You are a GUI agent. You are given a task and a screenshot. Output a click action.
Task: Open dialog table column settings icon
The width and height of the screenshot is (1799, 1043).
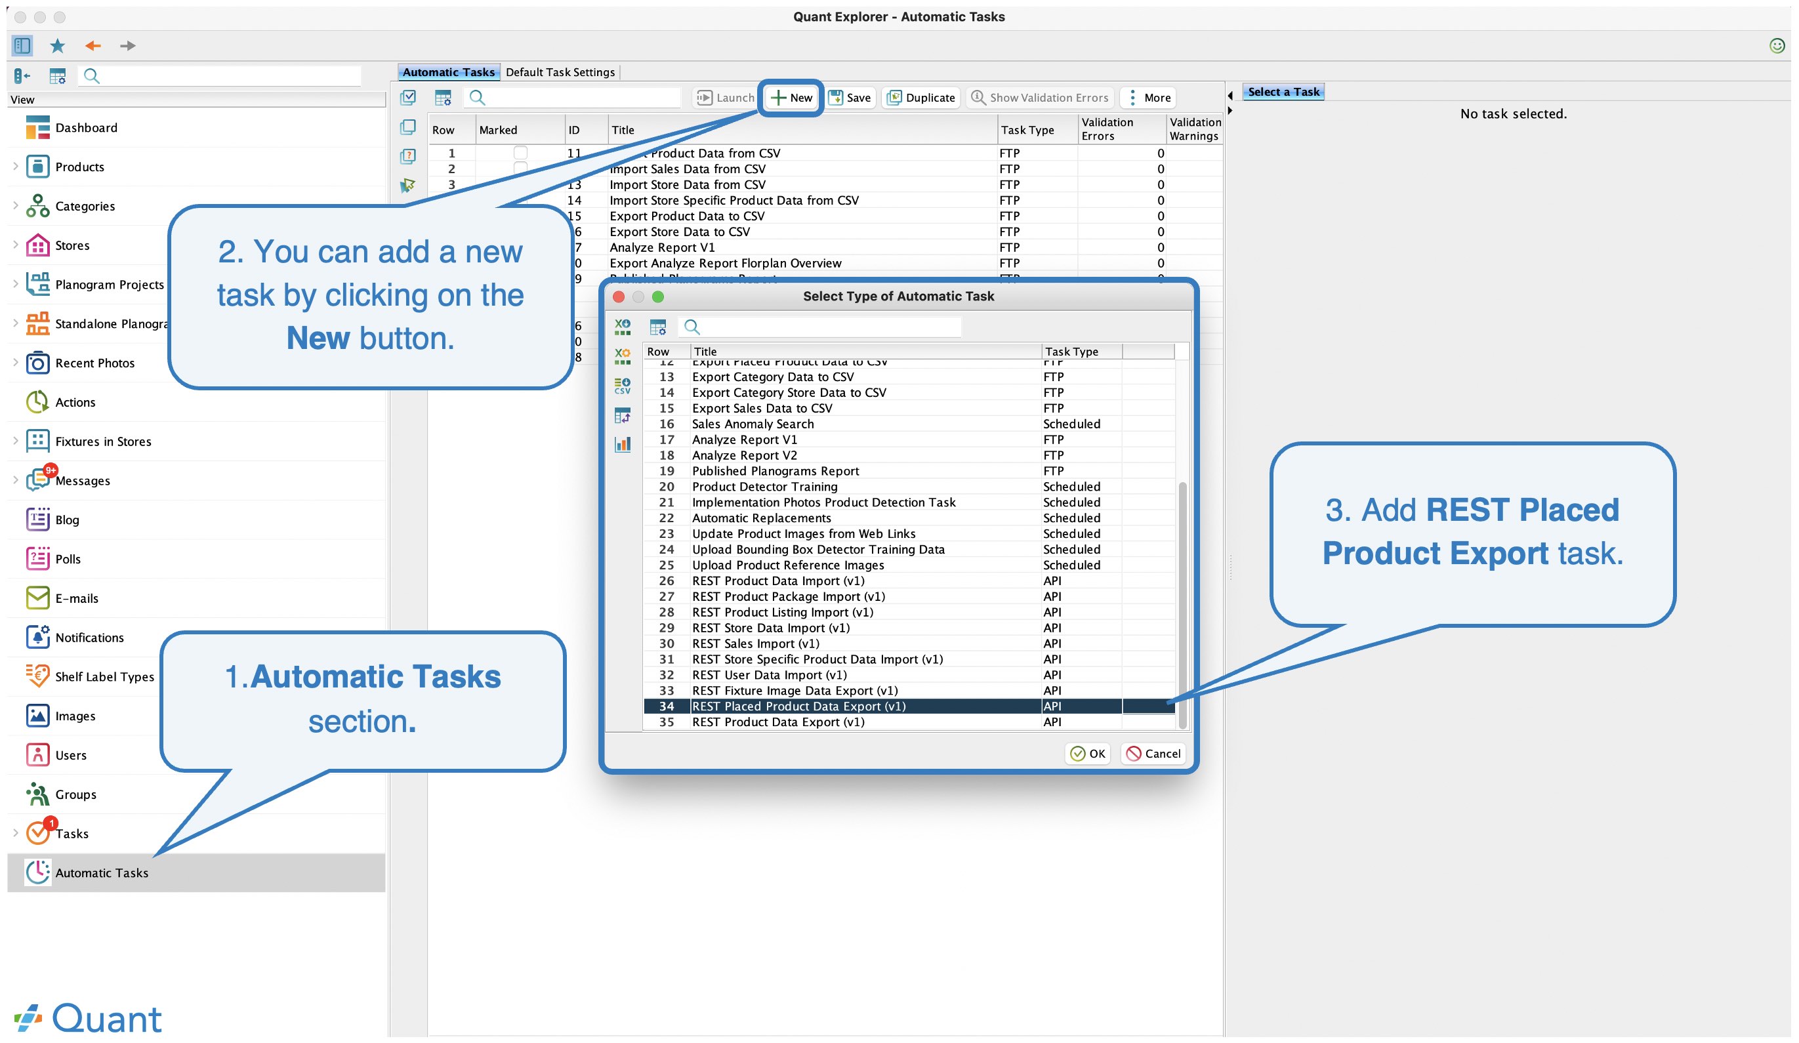point(658,328)
